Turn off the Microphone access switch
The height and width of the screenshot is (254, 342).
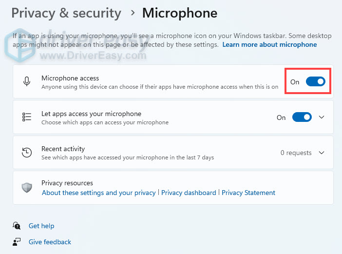[315, 82]
